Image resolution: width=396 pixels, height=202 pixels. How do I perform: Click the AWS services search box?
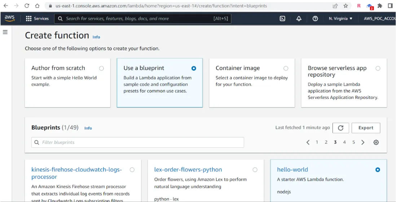pyautogui.click(x=143, y=18)
